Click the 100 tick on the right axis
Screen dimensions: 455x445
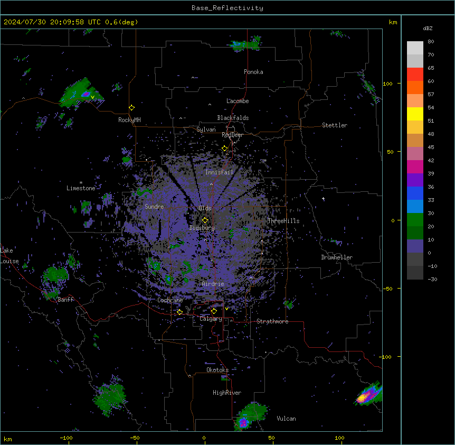point(387,84)
